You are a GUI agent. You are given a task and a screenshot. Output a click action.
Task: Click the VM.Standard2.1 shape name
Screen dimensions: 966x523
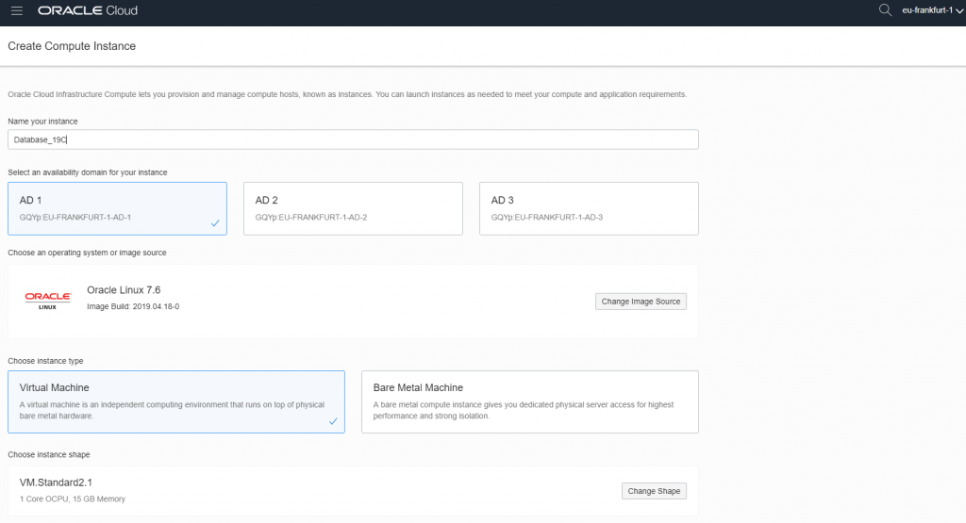click(56, 482)
